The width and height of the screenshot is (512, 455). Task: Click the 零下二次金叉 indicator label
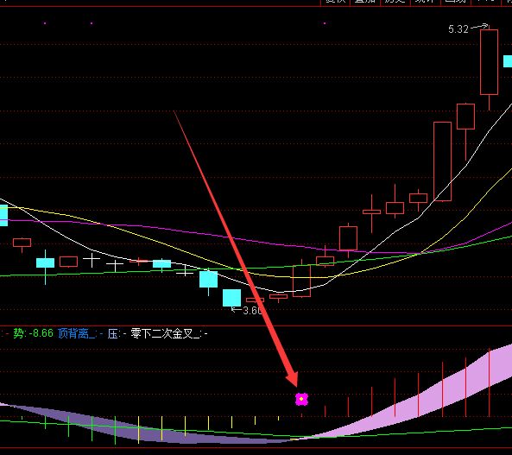[x=165, y=334]
